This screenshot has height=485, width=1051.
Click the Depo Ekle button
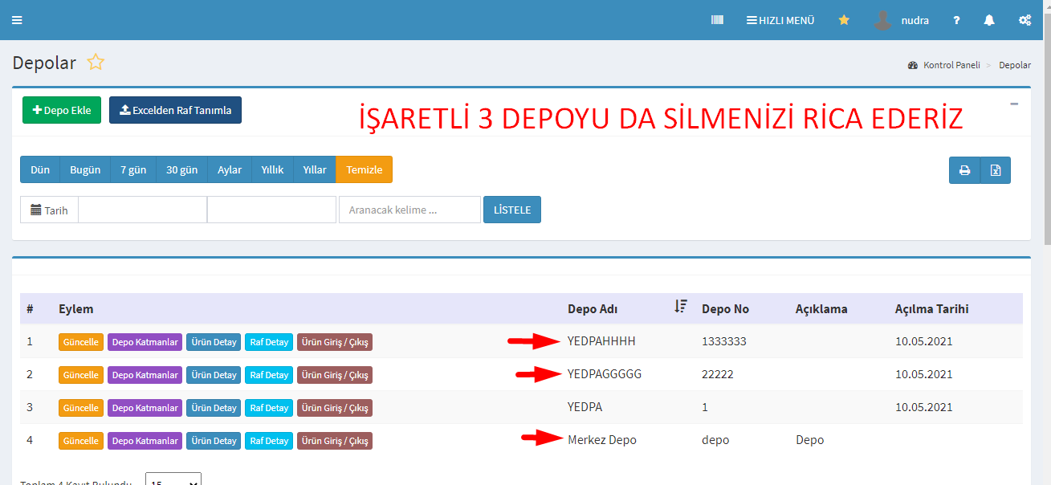tap(62, 110)
